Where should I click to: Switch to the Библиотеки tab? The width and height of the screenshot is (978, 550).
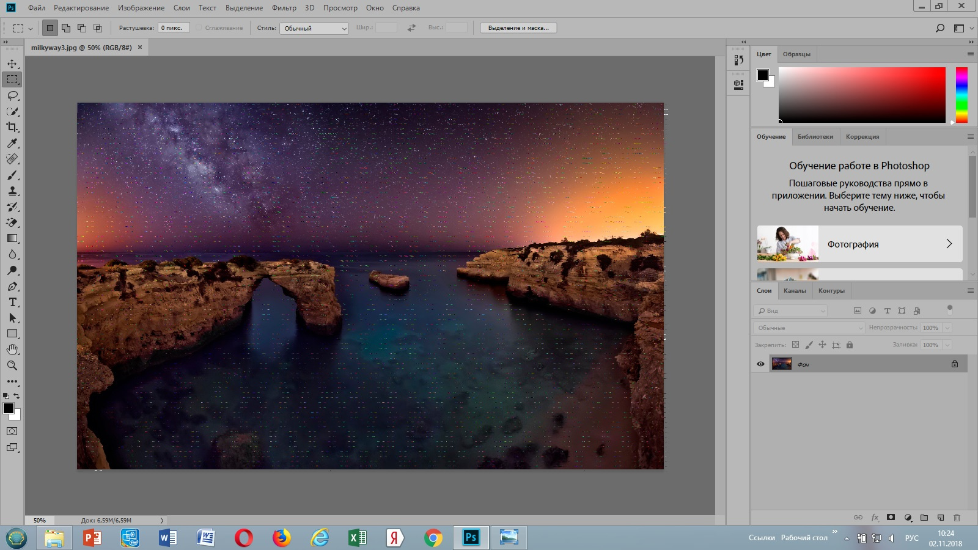pos(815,136)
